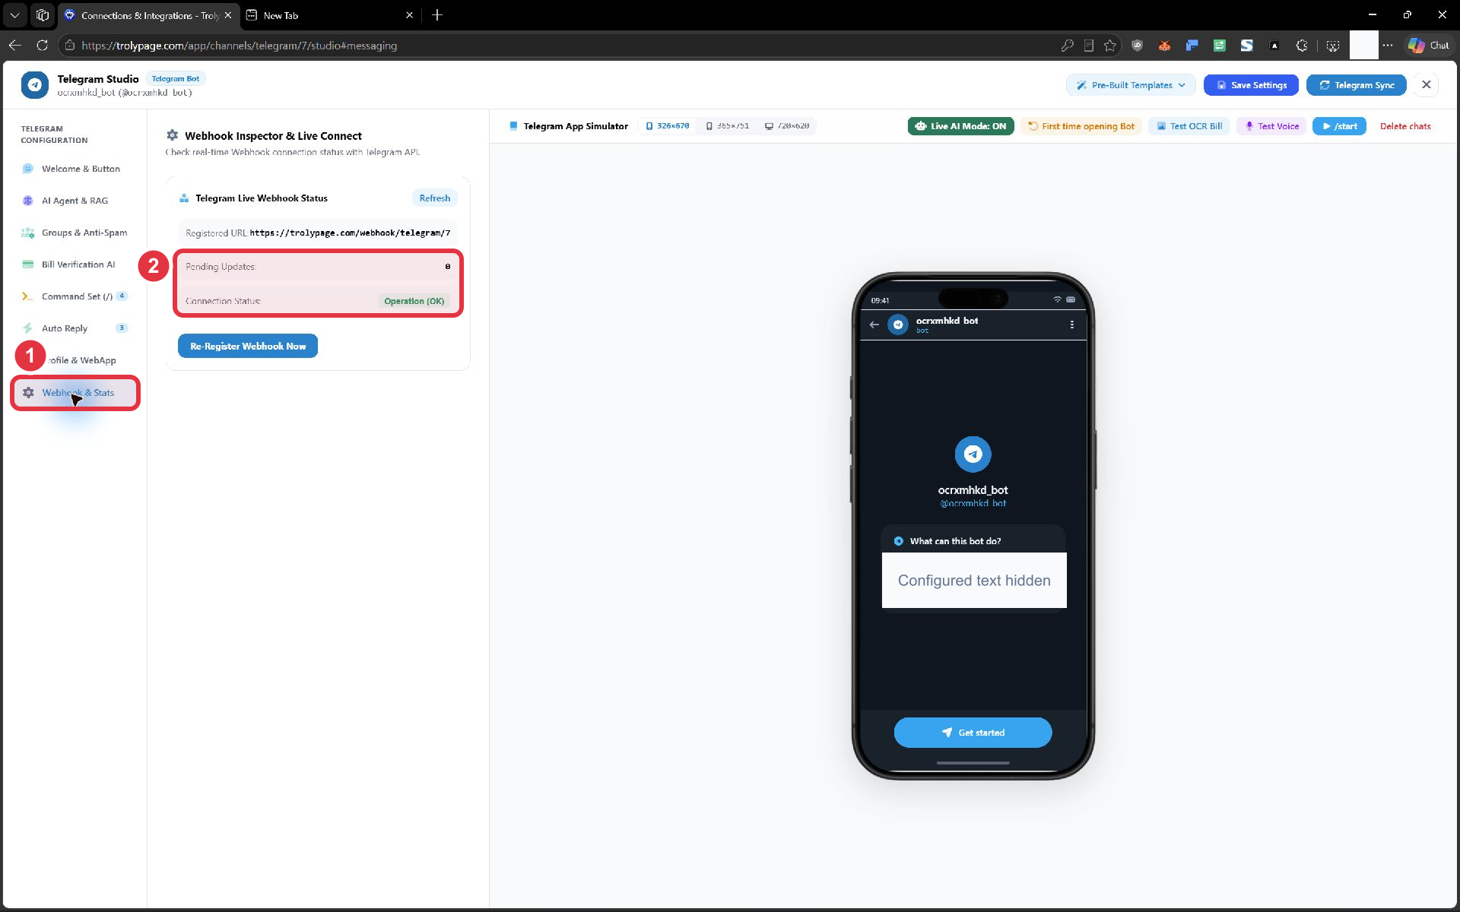The width and height of the screenshot is (1460, 912).
Task: Open Command Set section
Action: click(x=75, y=296)
